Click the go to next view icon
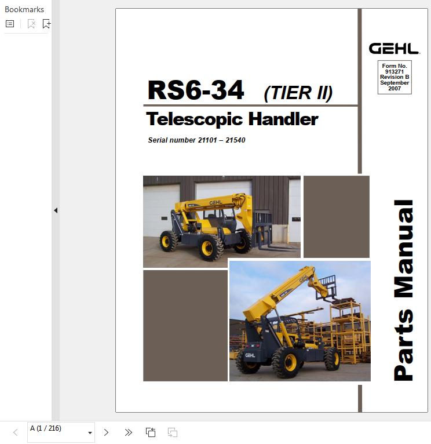The width and height of the screenshot is (431, 444). click(x=173, y=432)
